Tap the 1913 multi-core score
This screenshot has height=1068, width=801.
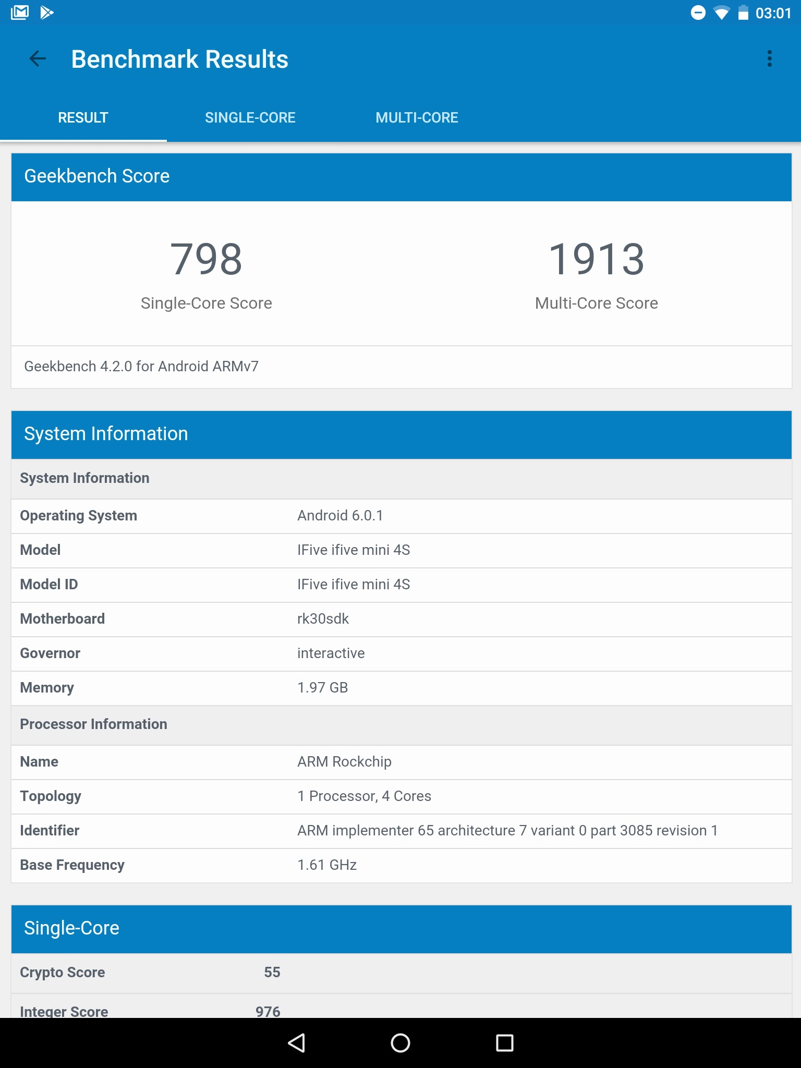596,260
